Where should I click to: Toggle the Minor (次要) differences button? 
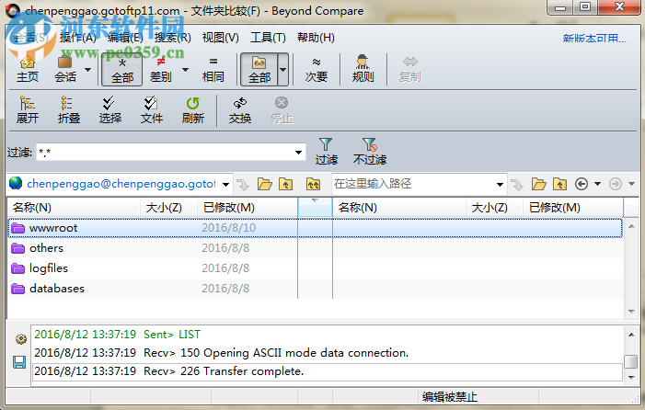316,69
